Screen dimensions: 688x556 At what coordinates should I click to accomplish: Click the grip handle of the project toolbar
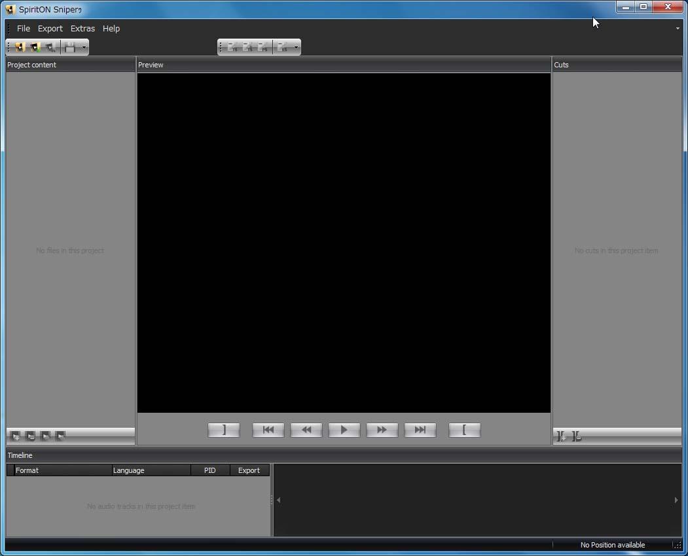(x=9, y=47)
